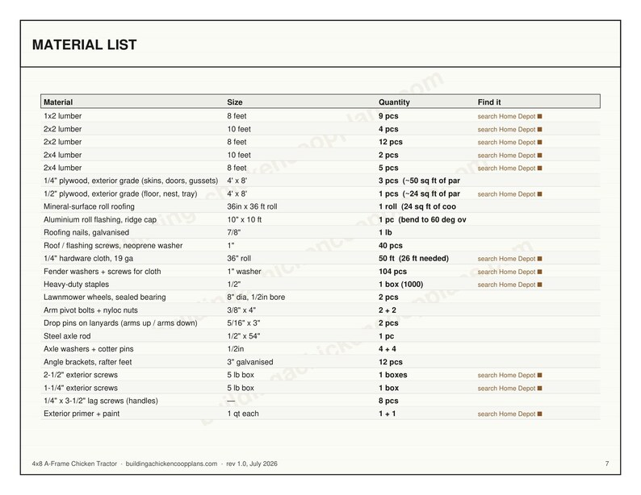Open buildingachickencoopplans.com footer link

171,464
